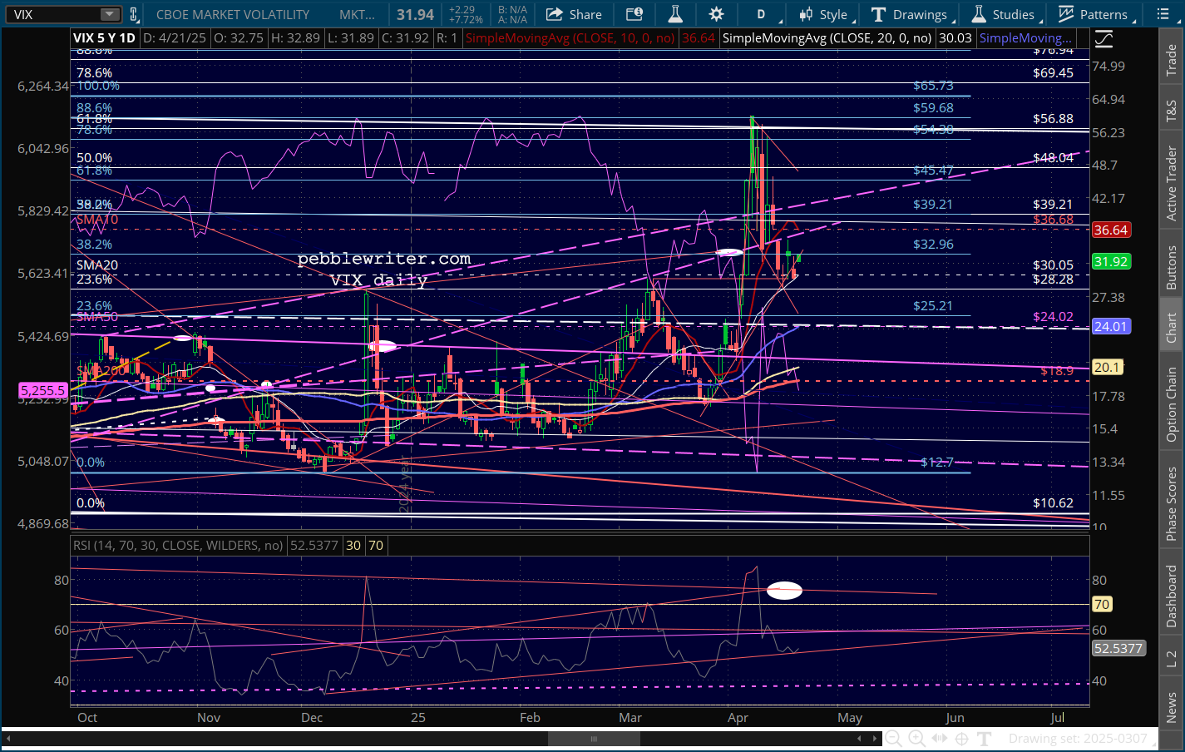Click the symbol link clip icon
Viewport: 1185px width, 752px height.
click(134, 14)
